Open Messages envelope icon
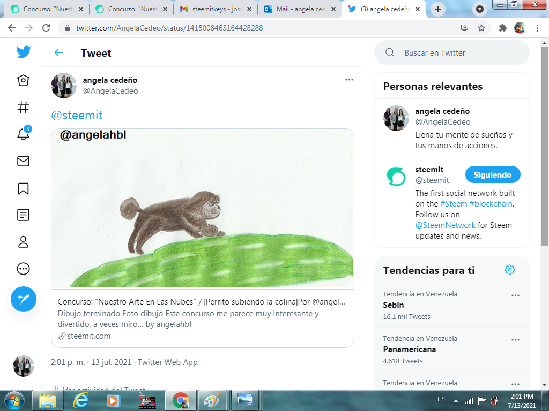This screenshot has width=549, height=411. pos(23,161)
